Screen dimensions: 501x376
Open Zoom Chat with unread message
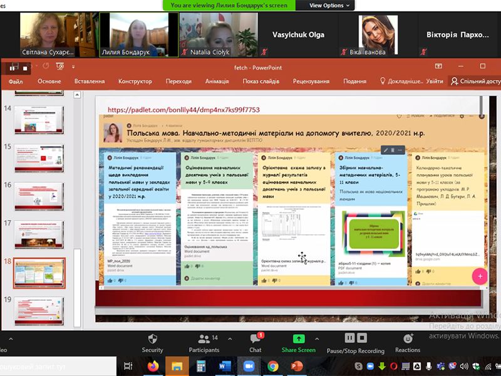coord(256,343)
